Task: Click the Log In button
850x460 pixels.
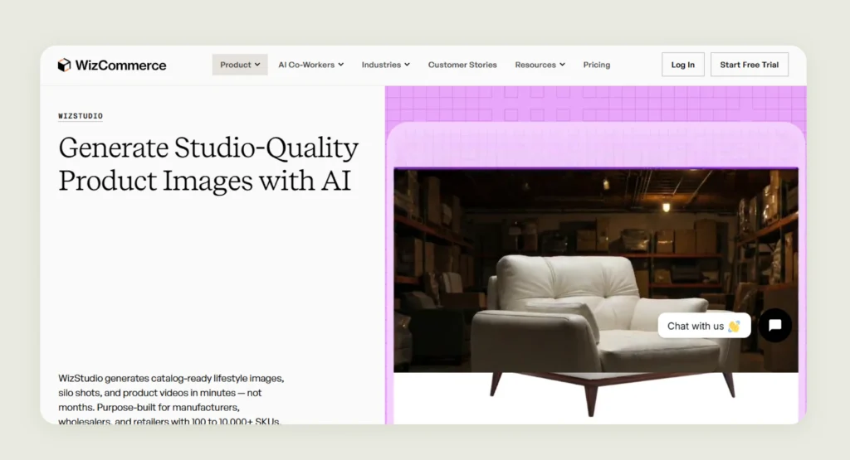Action: (x=682, y=65)
